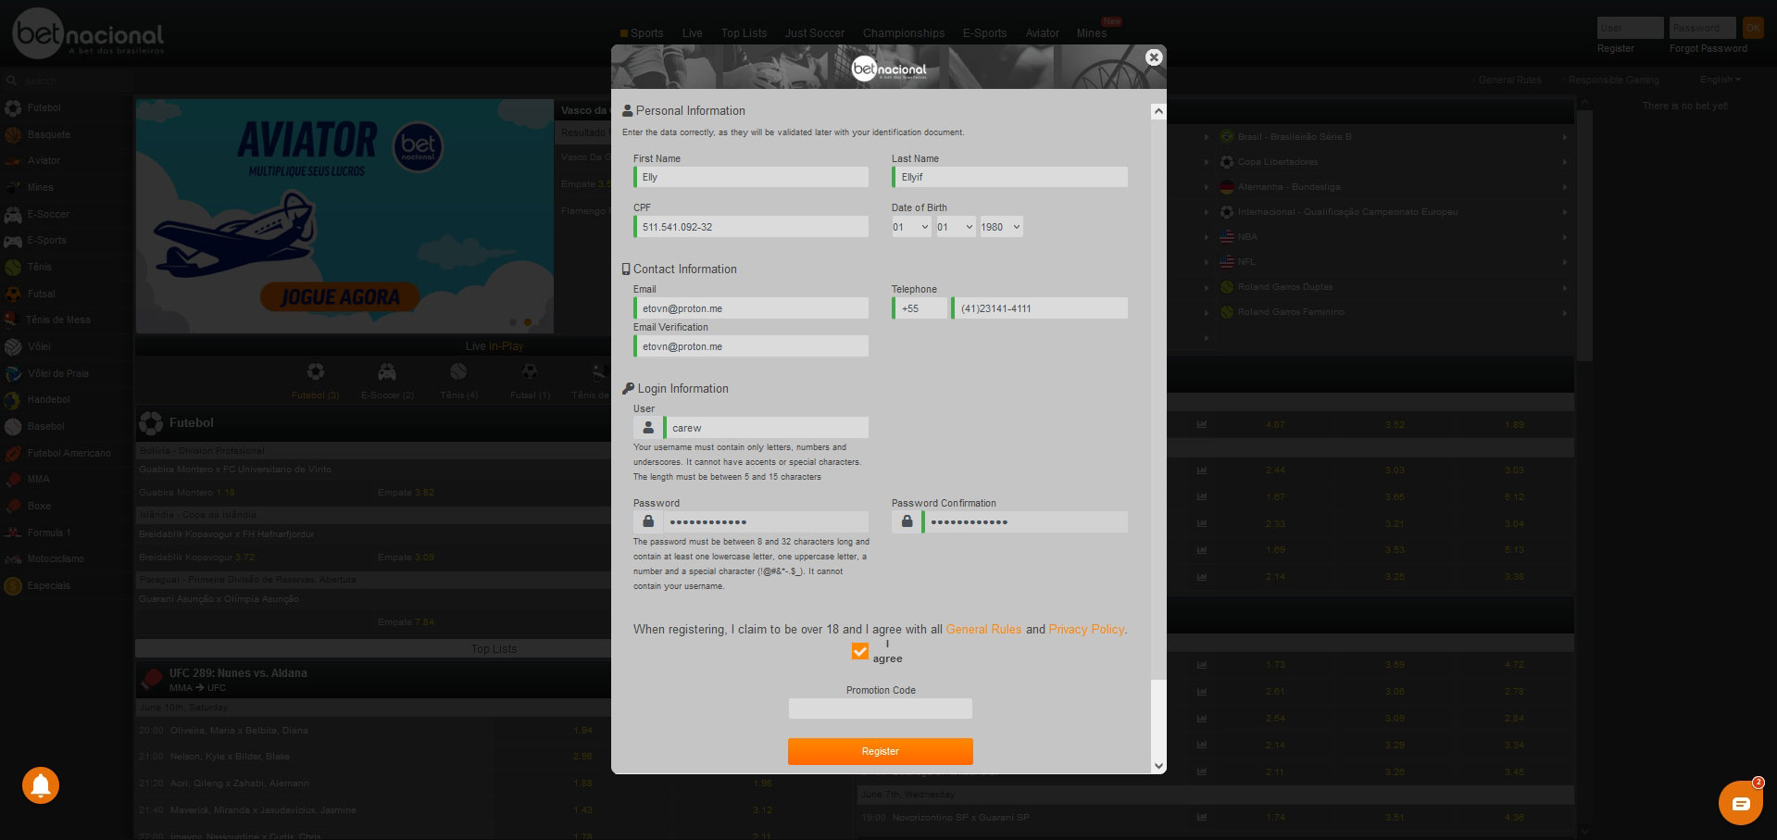This screenshot has height=840, width=1777.
Task: Click the Password Confirmation field
Action: 1024,521
